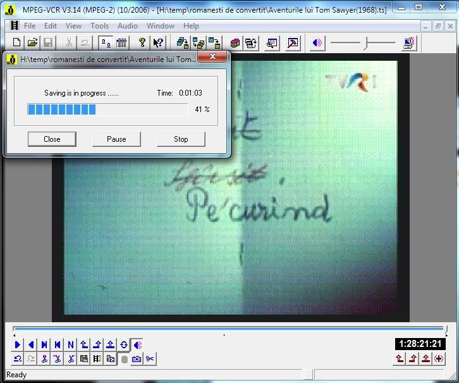This screenshot has width=459, height=383.
Task: Click the Close button in the save dialog
Action: [x=52, y=139]
